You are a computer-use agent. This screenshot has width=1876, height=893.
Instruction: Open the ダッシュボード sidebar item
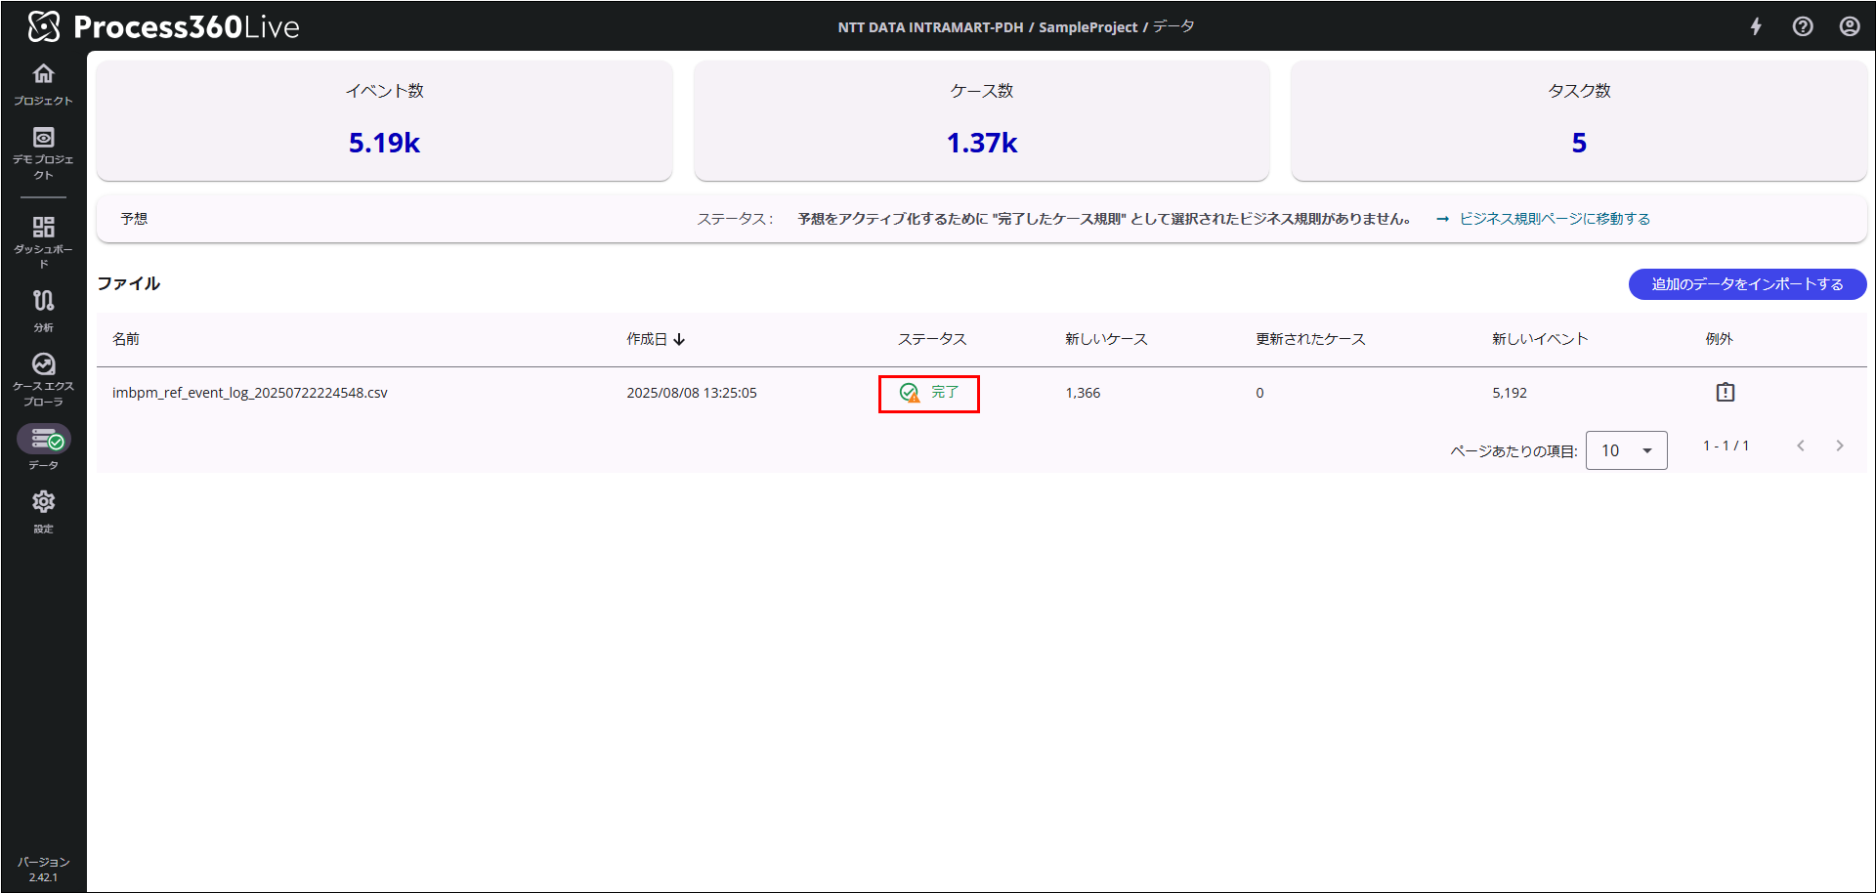click(x=43, y=241)
